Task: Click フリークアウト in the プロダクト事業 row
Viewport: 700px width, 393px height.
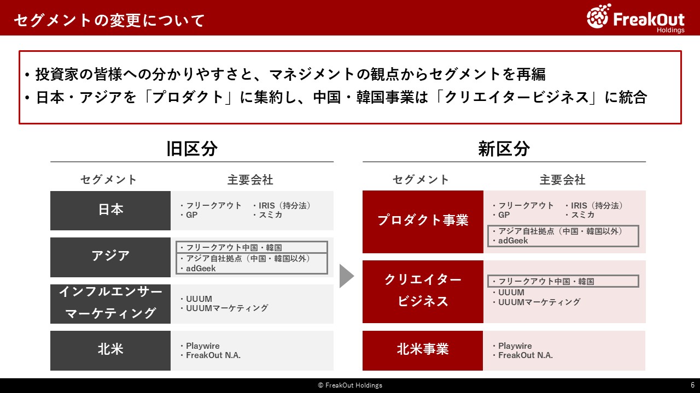Action: pyautogui.click(x=526, y=206)
